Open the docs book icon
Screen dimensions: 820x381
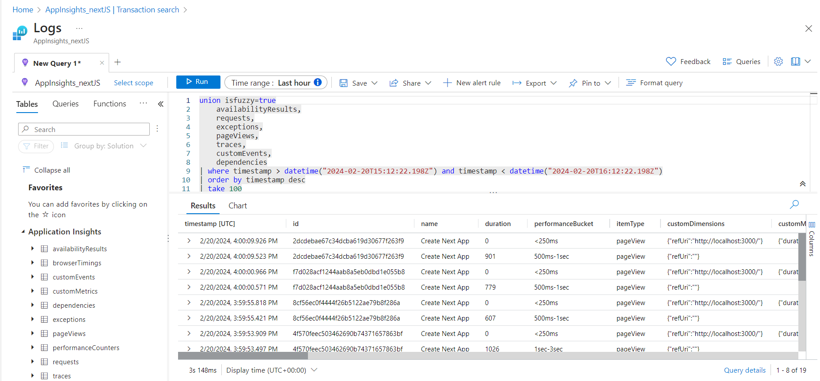coord(795,61)
